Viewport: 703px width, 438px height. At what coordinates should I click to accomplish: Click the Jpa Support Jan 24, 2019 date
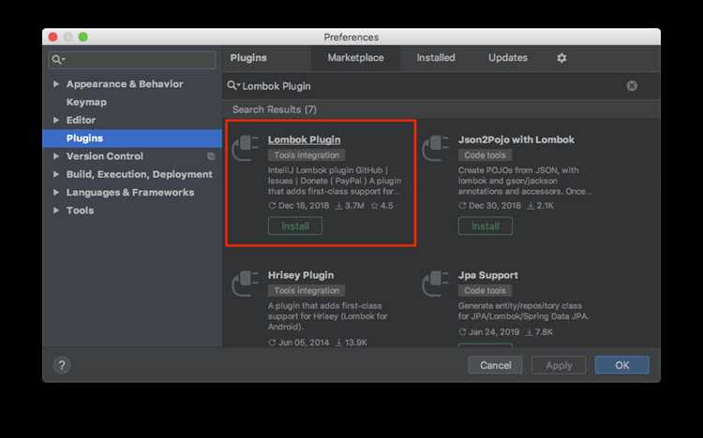click(x=494, y=332)
